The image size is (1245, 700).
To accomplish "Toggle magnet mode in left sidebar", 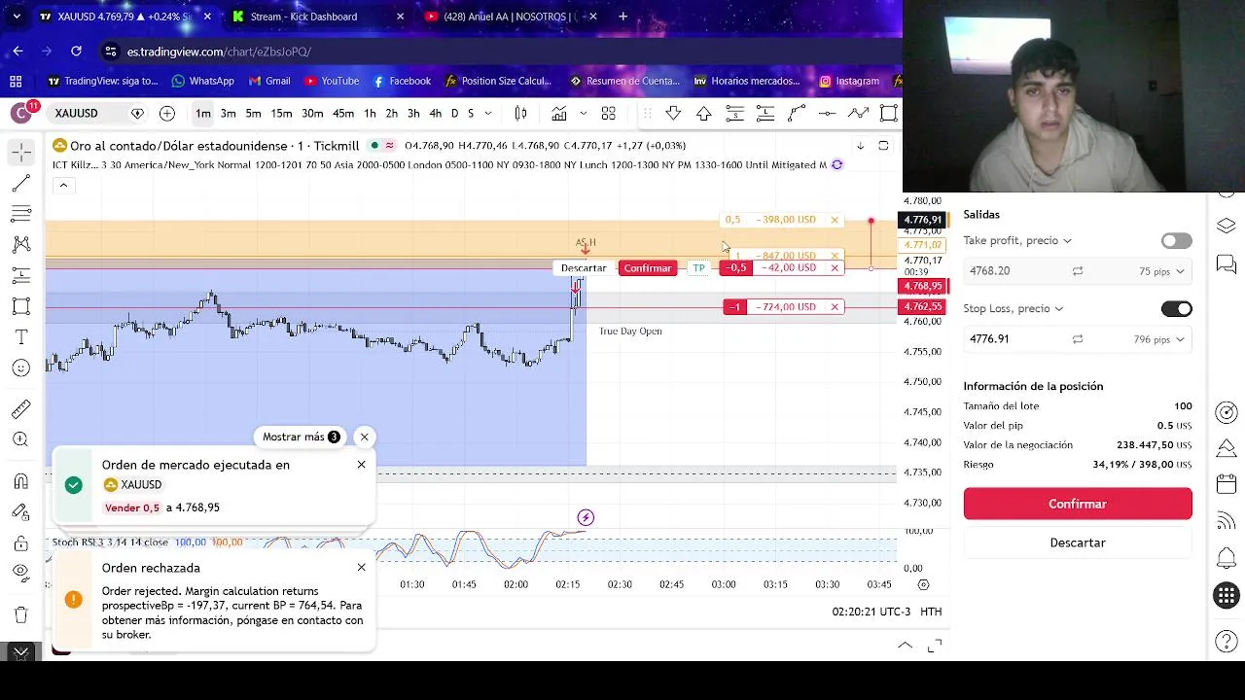I will 20,480.
